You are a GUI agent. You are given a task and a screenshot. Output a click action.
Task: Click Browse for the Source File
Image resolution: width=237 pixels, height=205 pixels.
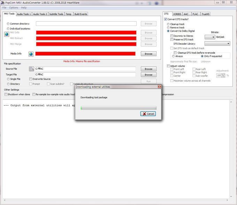coord(148,69)
